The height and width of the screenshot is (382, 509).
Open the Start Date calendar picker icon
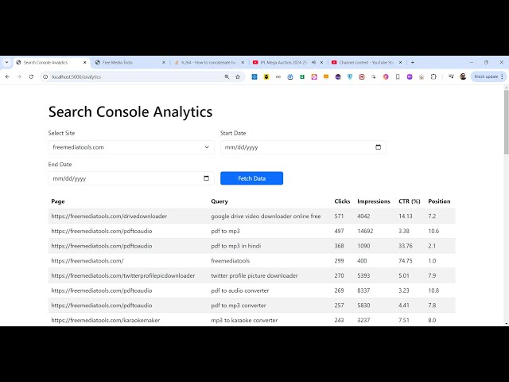(x=378, y=147)
